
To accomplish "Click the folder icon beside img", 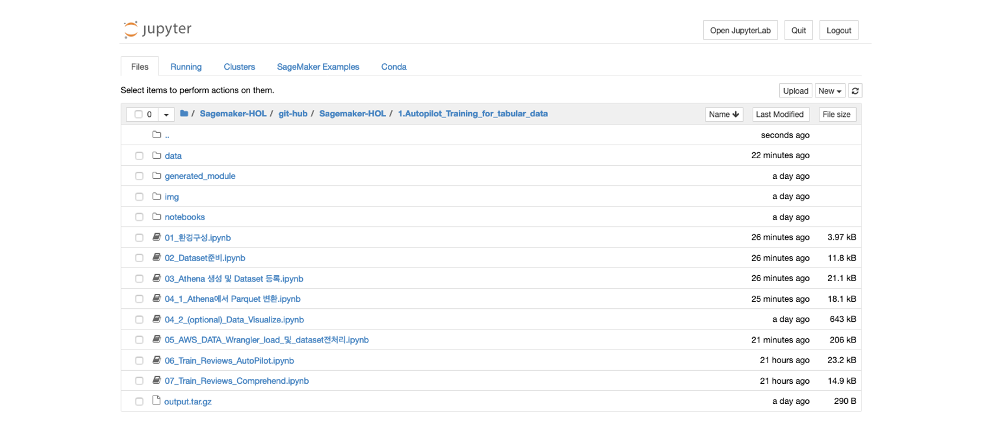I will point(157,196).
